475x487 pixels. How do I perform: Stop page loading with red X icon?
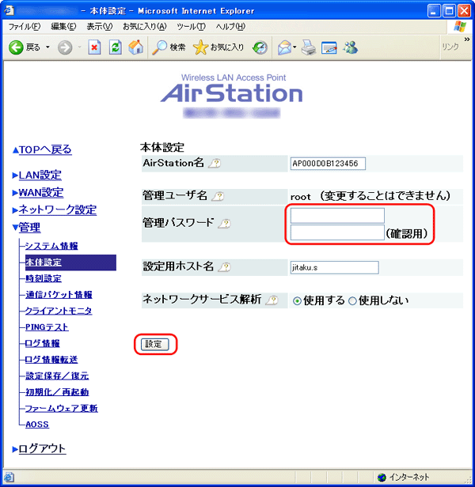click(x=94, y=47)
